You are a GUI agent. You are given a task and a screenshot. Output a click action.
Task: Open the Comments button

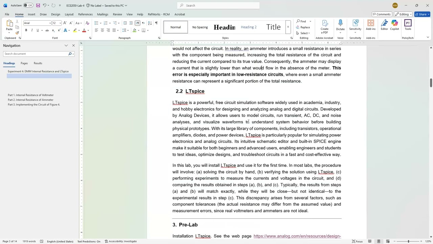point(382,14)
